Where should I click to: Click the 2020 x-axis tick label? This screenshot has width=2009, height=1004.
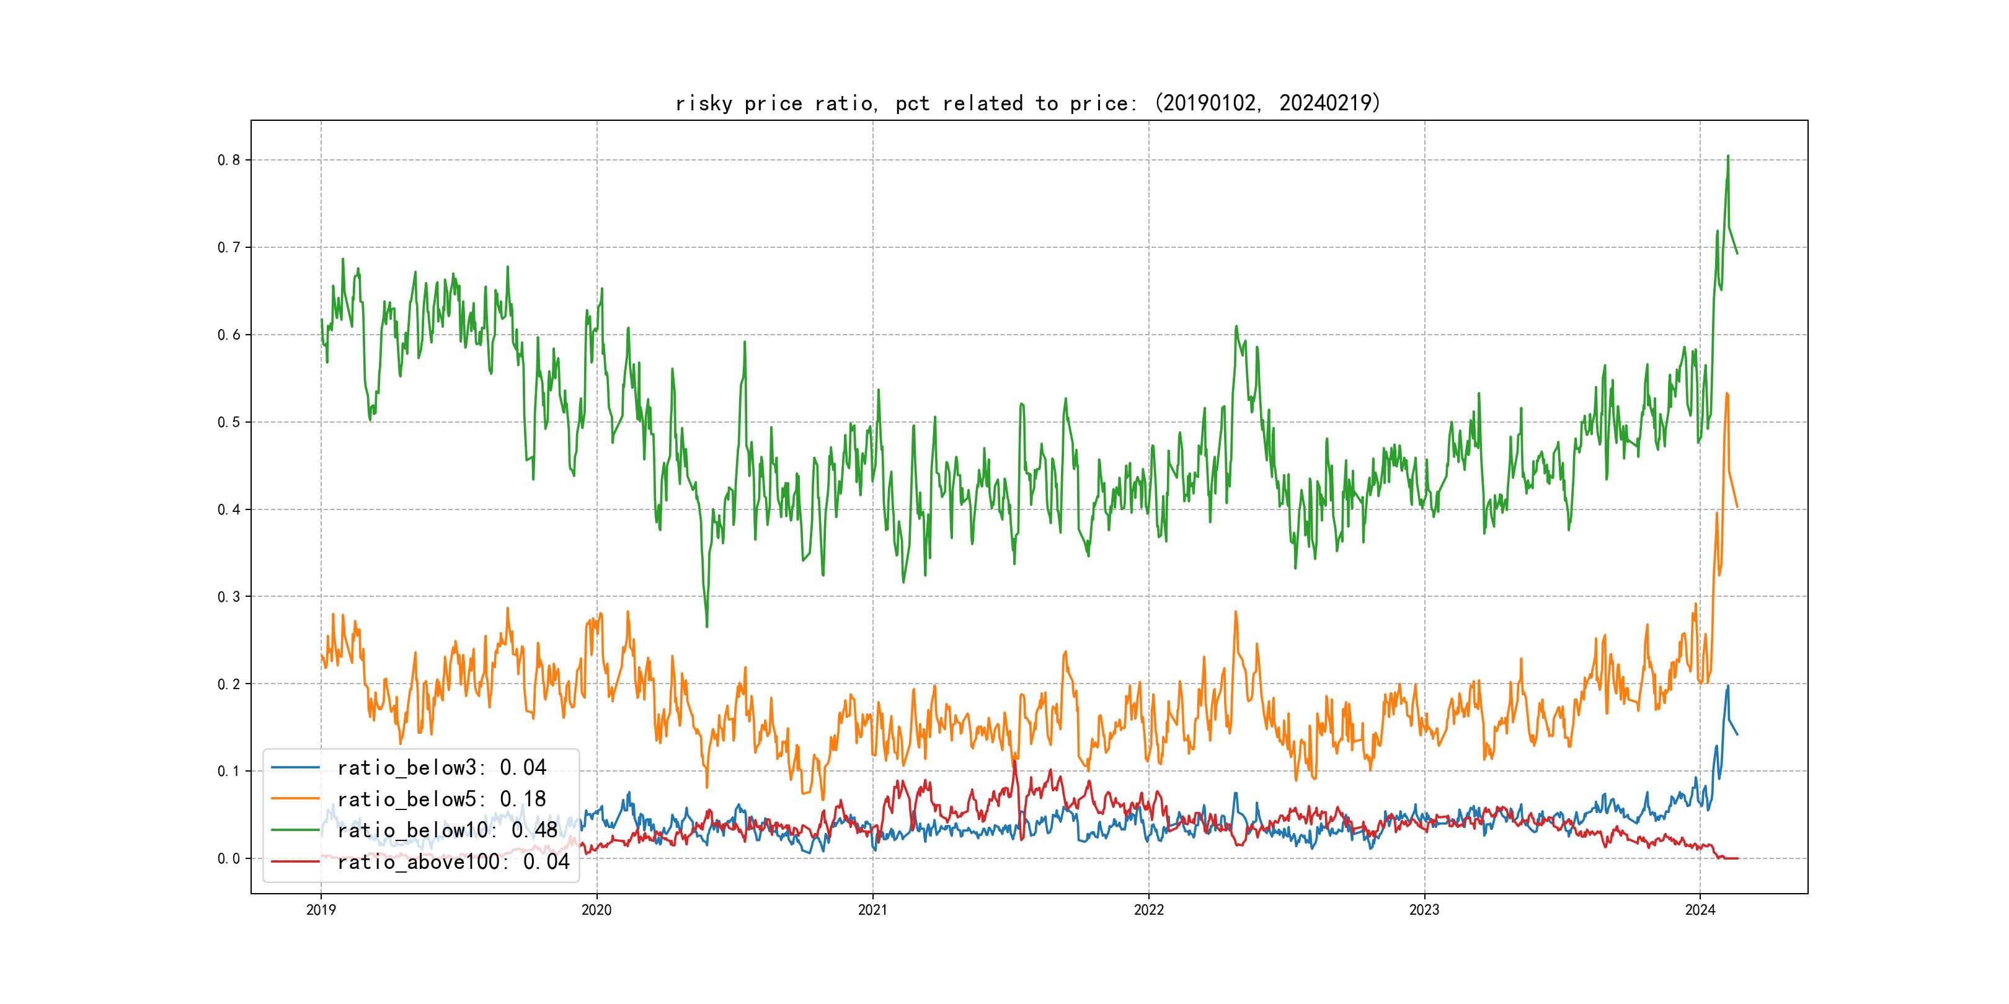tap(596, 910)
